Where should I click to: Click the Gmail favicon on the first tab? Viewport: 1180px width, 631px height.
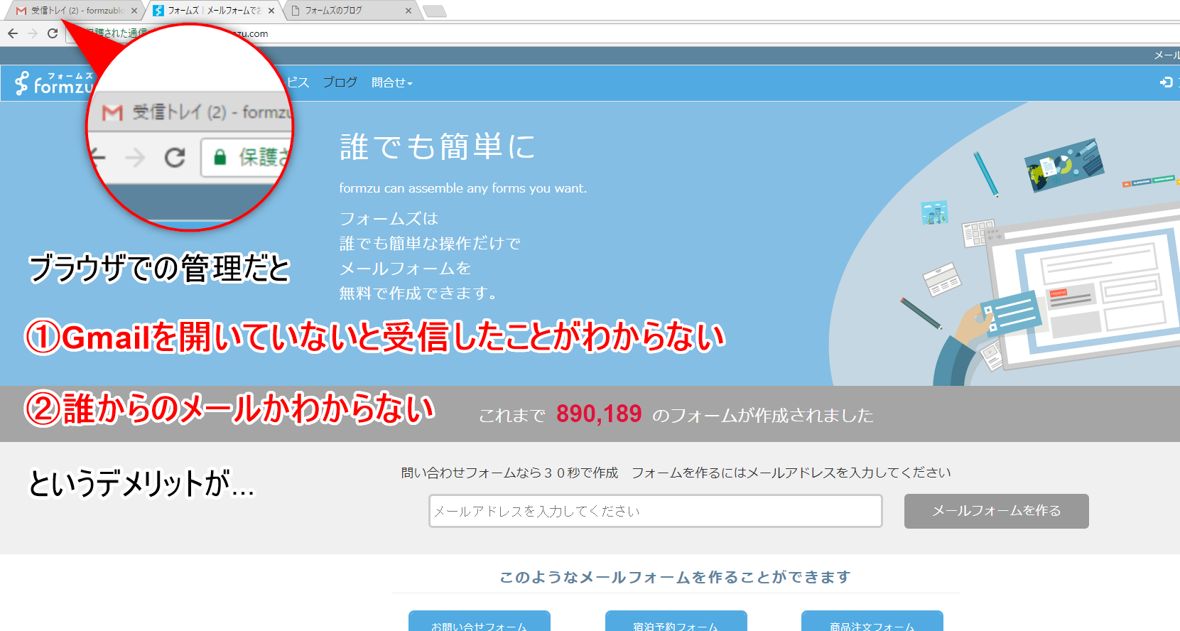pyautogui.click(x=21, y=11)
